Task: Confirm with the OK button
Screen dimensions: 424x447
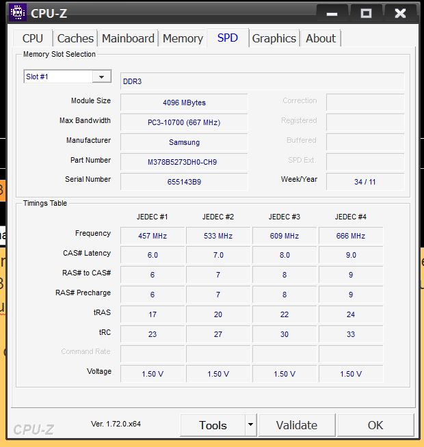Action: [375, 424]
